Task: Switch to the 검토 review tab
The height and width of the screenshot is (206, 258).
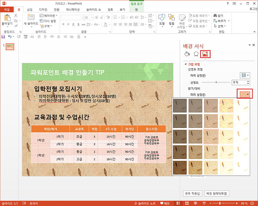Action: click(110, 10)
